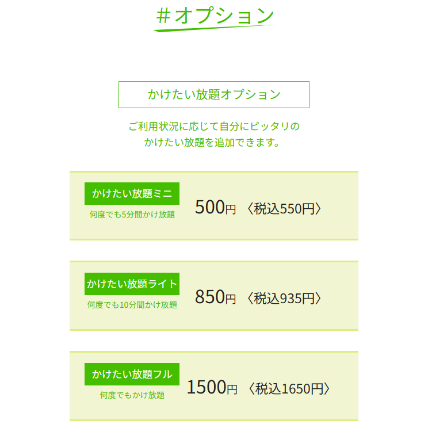
Task: Click the 税込550円 tax-included price
Action: (x=284, y=209)
